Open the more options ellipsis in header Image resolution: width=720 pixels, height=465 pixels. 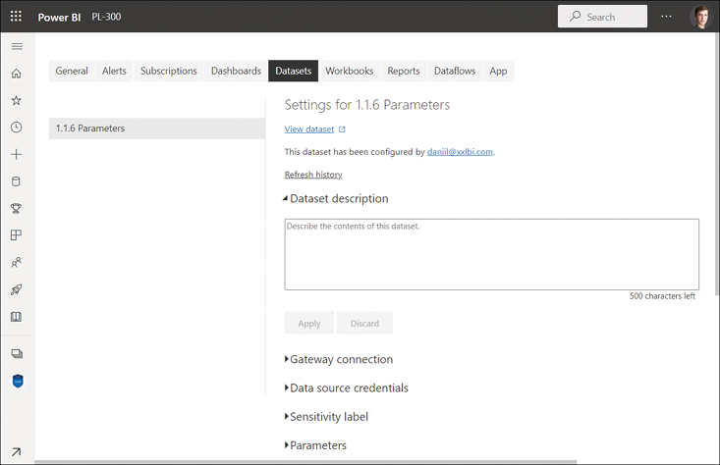click(x=666, y=17)
